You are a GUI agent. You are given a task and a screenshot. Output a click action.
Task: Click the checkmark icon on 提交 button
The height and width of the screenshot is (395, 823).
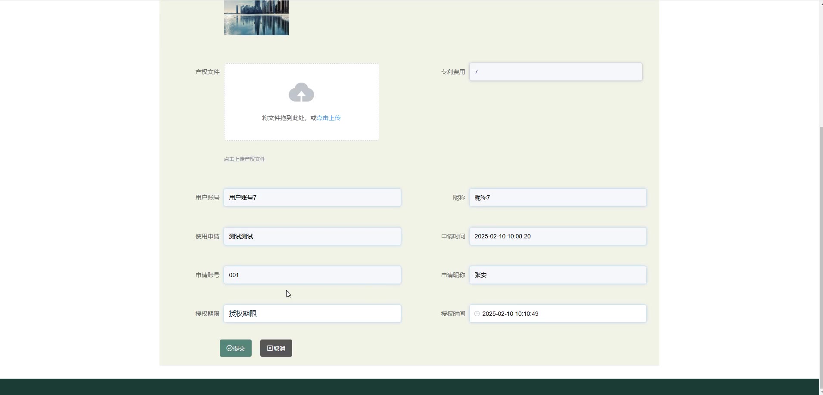(229, 348)
